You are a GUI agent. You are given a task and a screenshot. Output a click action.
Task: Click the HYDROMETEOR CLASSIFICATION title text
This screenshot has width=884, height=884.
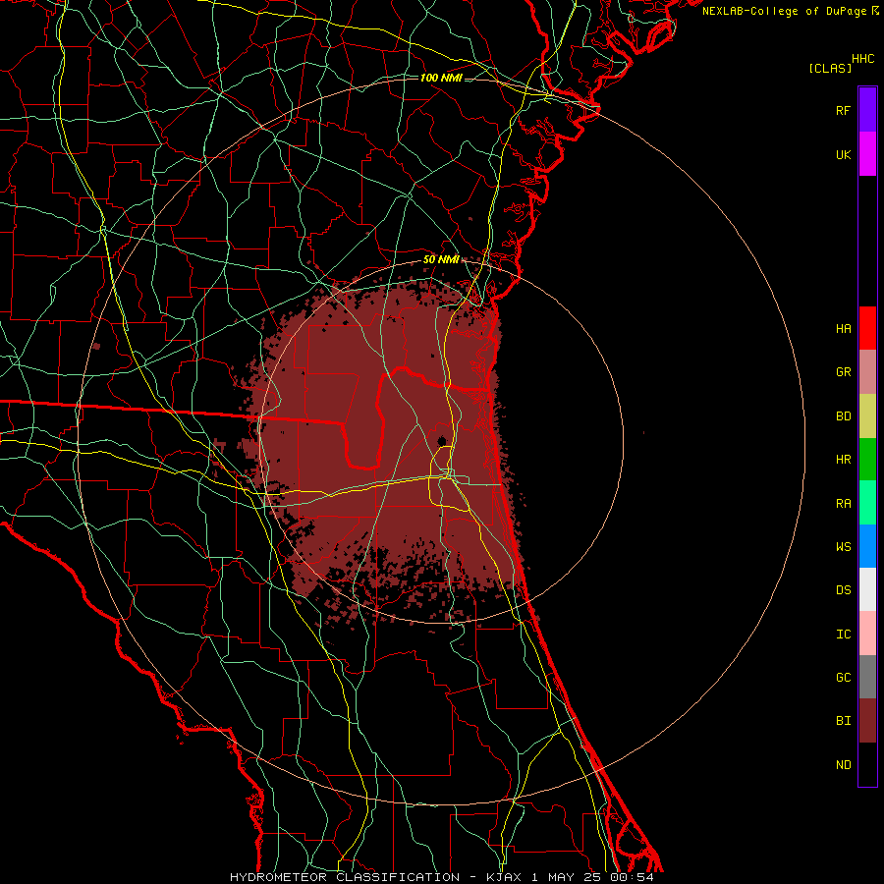click(345, 877)
